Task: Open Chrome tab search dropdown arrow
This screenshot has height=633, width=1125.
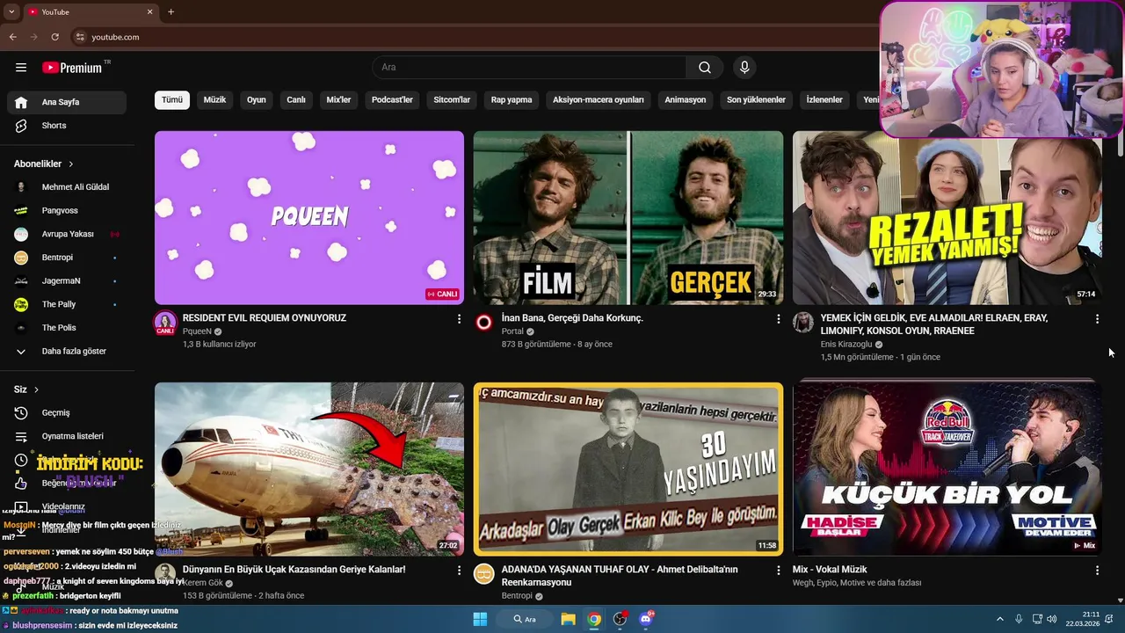Action: [x=11, y=11]
